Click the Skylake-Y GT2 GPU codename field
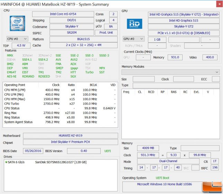223x194 pixels. coord(184,27)
